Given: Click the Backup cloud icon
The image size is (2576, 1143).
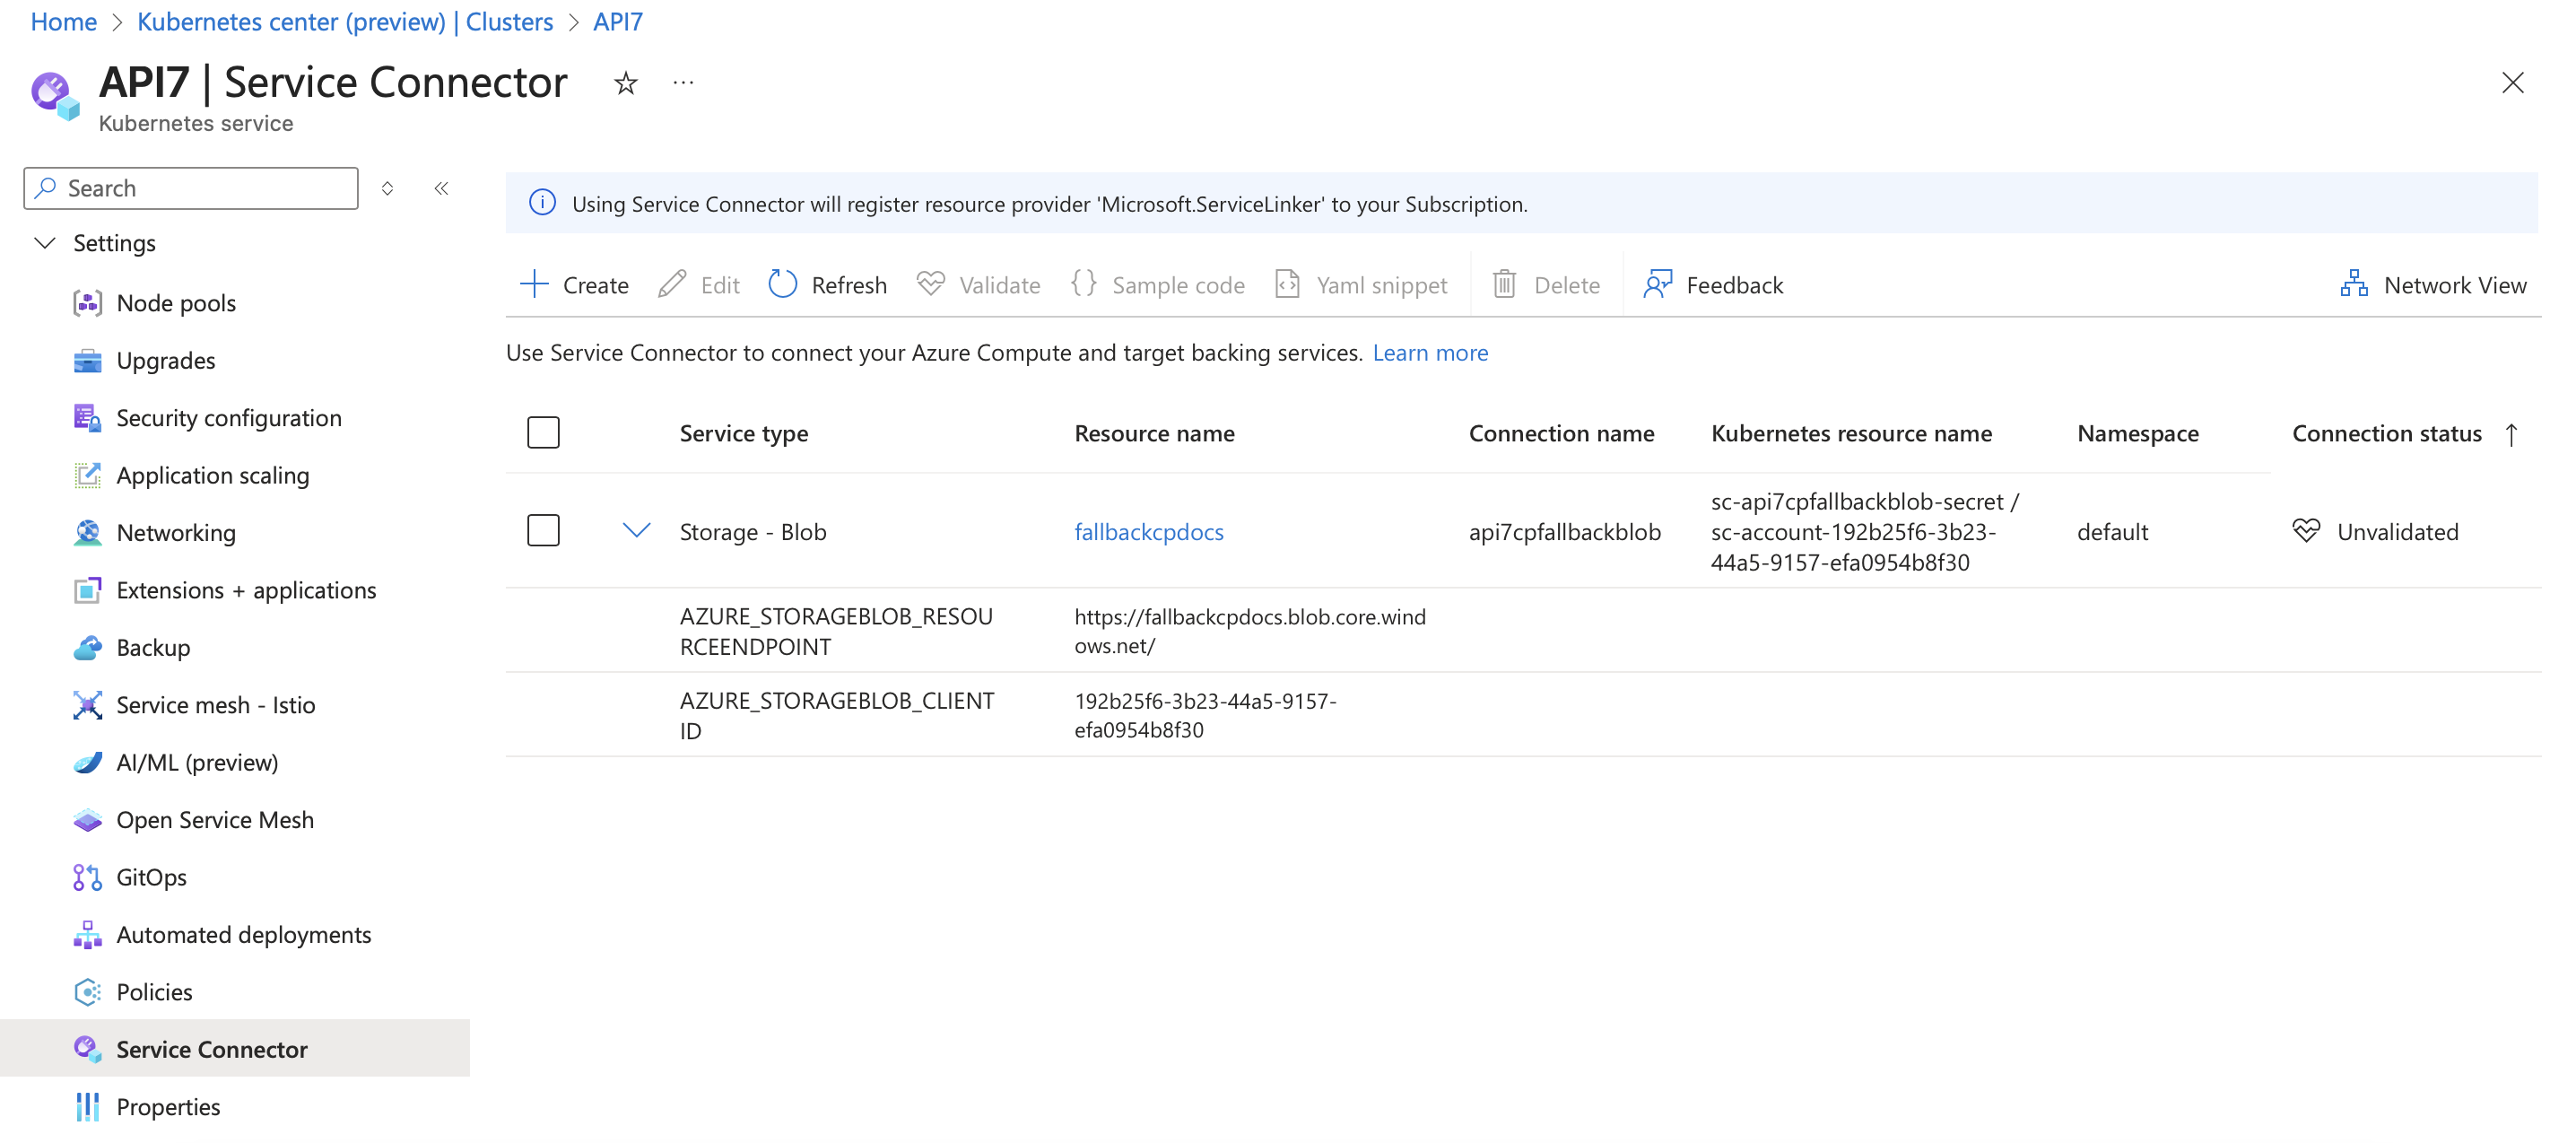Looking at the screenshot, I should tap(89, 647).
